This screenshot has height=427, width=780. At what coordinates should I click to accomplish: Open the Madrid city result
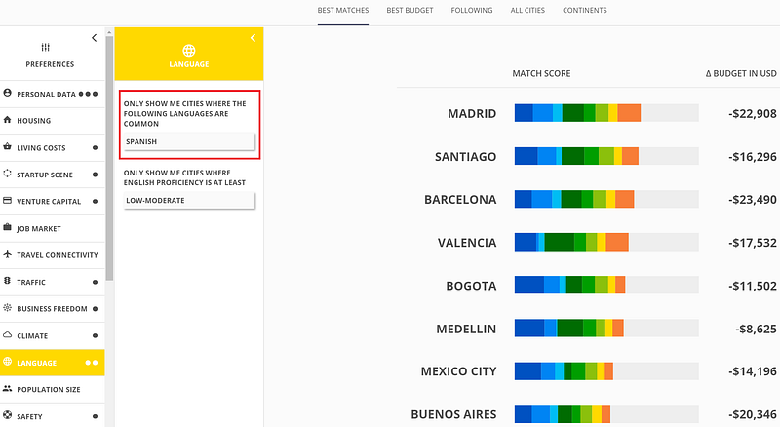pyautogui.click(x=472, y=113)
